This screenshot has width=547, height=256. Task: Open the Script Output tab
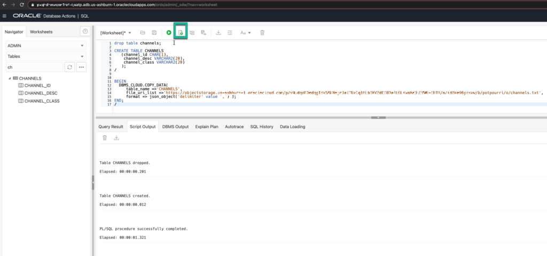(143, 127)
